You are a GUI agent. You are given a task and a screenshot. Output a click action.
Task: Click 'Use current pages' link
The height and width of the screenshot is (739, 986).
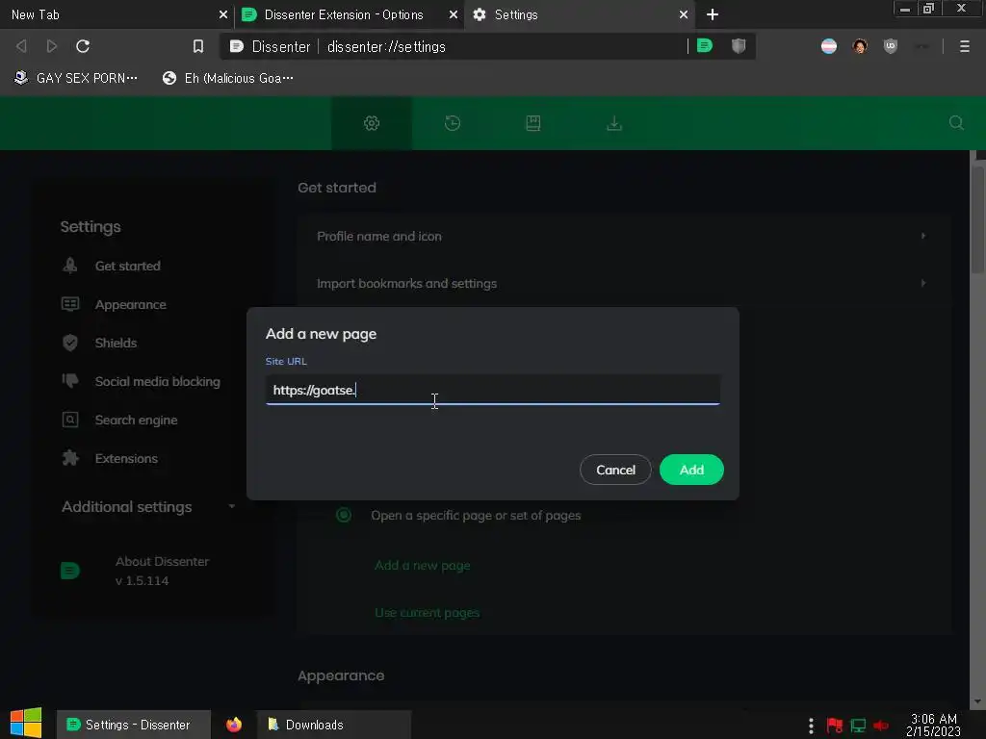pyautogui.click(x=427, y=613)
